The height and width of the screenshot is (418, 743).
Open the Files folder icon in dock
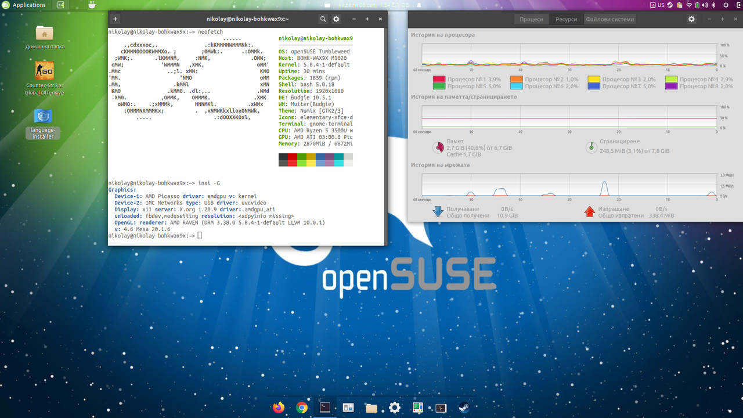click(x=371, y=408)
